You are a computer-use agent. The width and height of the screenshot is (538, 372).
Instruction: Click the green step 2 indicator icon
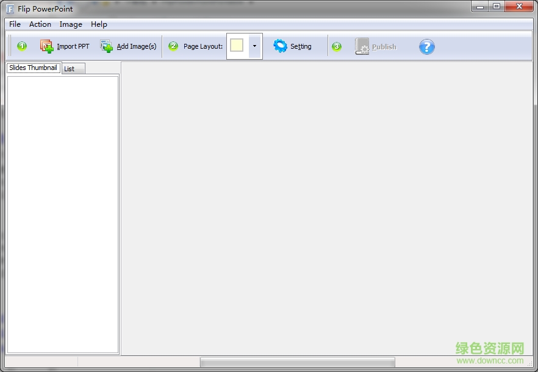click(x=173, y=46)
